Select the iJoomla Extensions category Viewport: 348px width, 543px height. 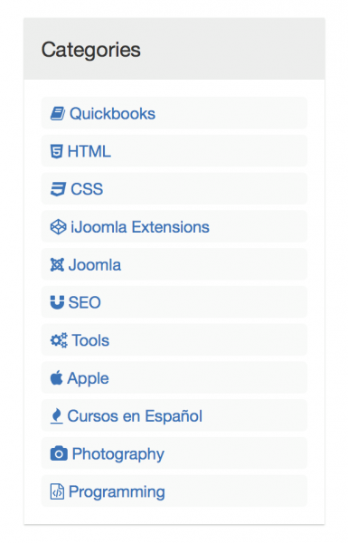(x=140, y=227)
